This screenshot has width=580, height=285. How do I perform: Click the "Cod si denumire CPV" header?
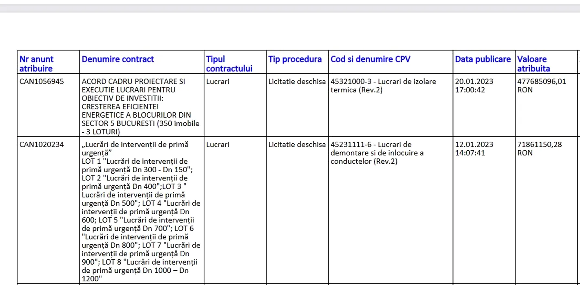pos(370,59)
